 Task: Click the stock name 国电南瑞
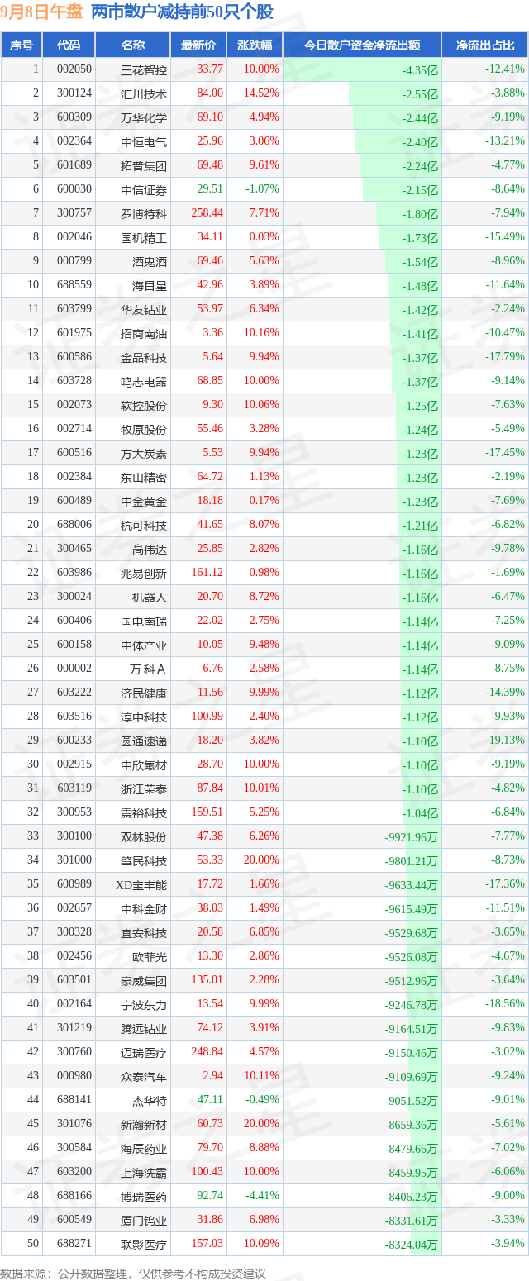tap(144, 621)
